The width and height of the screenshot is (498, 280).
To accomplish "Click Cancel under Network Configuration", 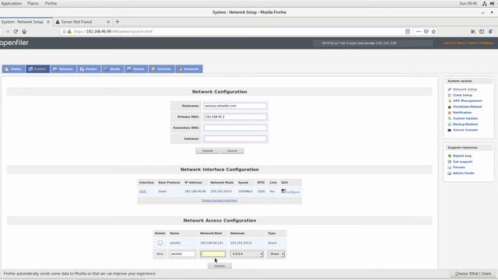I will (232, 151).
